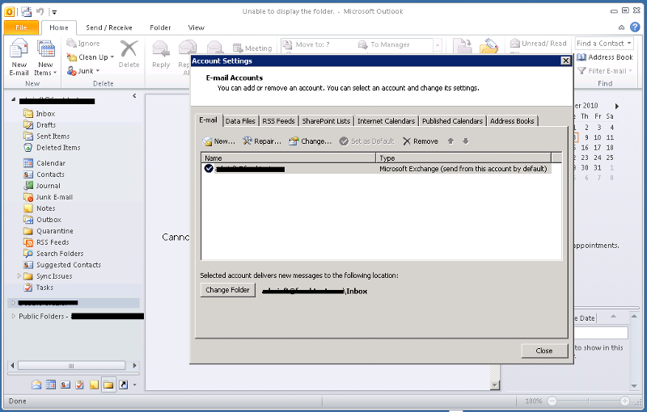Open Journal folder
Screen dimensions: 647x412
click(42, 186)
